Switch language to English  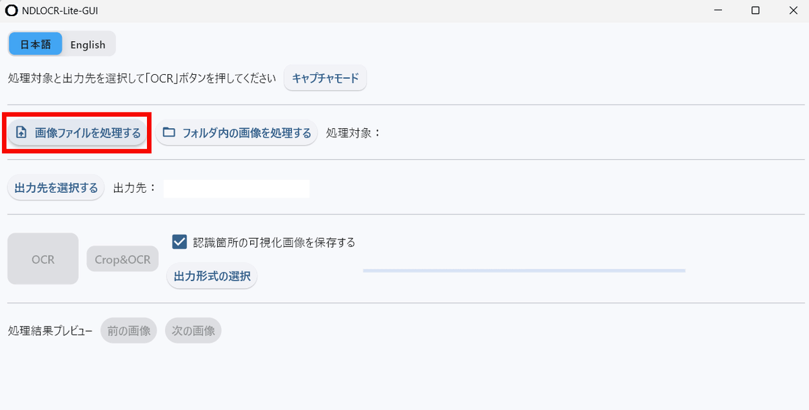pos(88,45)
